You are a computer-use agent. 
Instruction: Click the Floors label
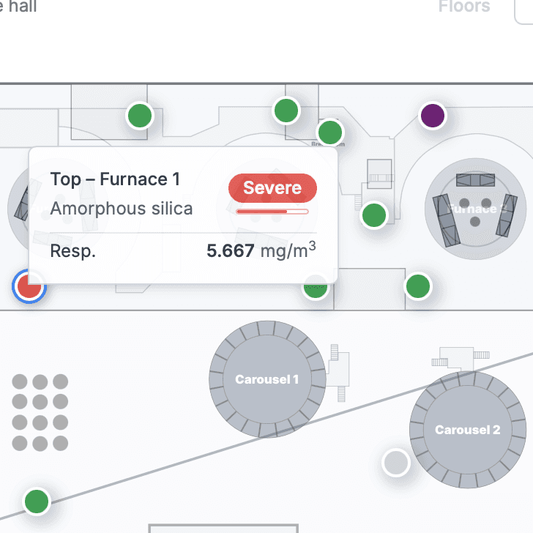464,6
